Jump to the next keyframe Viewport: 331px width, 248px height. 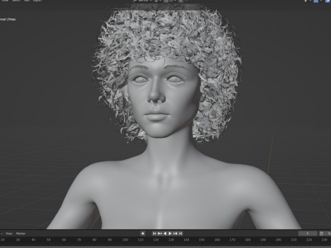tap(175, 234)
